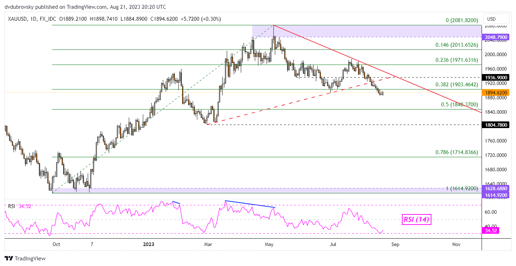Image resolution: width=516 pixels, height=266 pixels.
Task: Click the C1894.6200 close value in header
Action: pos(165,19)
